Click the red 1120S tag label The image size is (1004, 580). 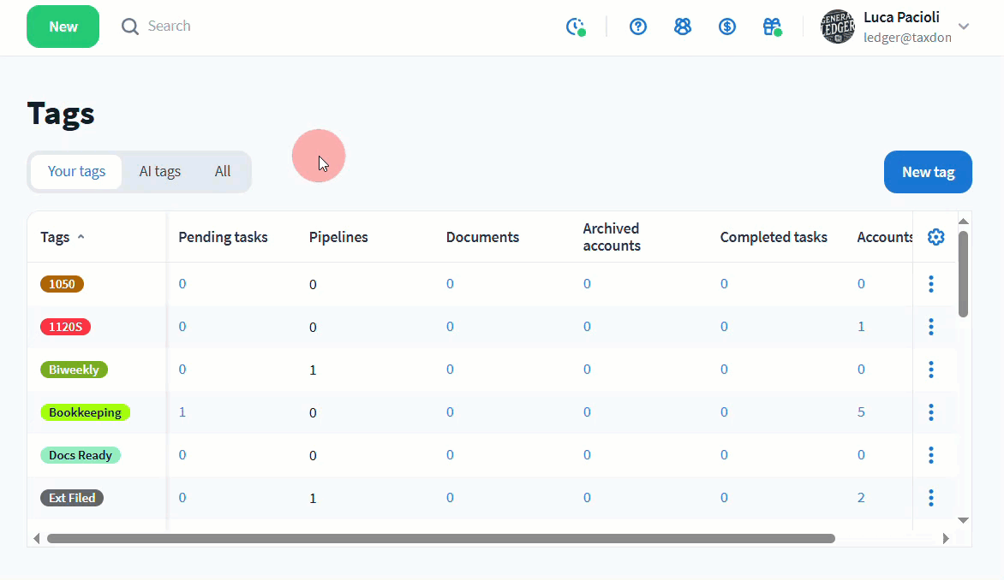pyautogui.click(x=65, y=327)
